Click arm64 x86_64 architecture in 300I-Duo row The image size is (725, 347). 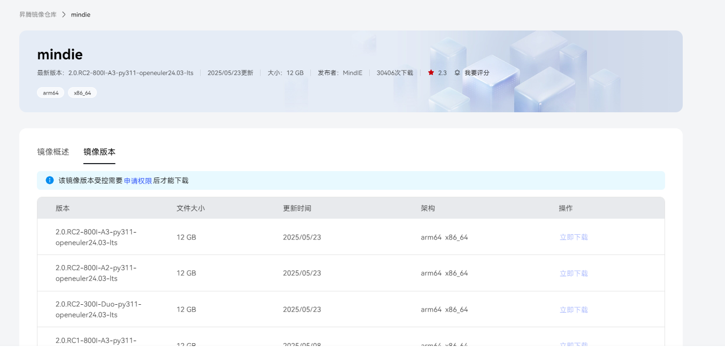click(445, 310)
